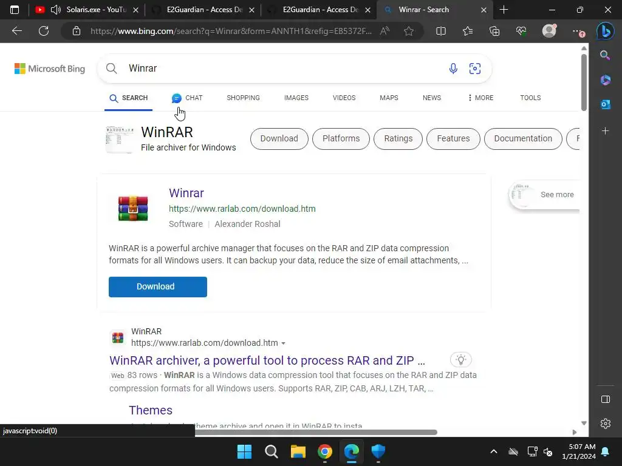Switch to first E2Guardian Access Denied tab

[x=203, y=10]
